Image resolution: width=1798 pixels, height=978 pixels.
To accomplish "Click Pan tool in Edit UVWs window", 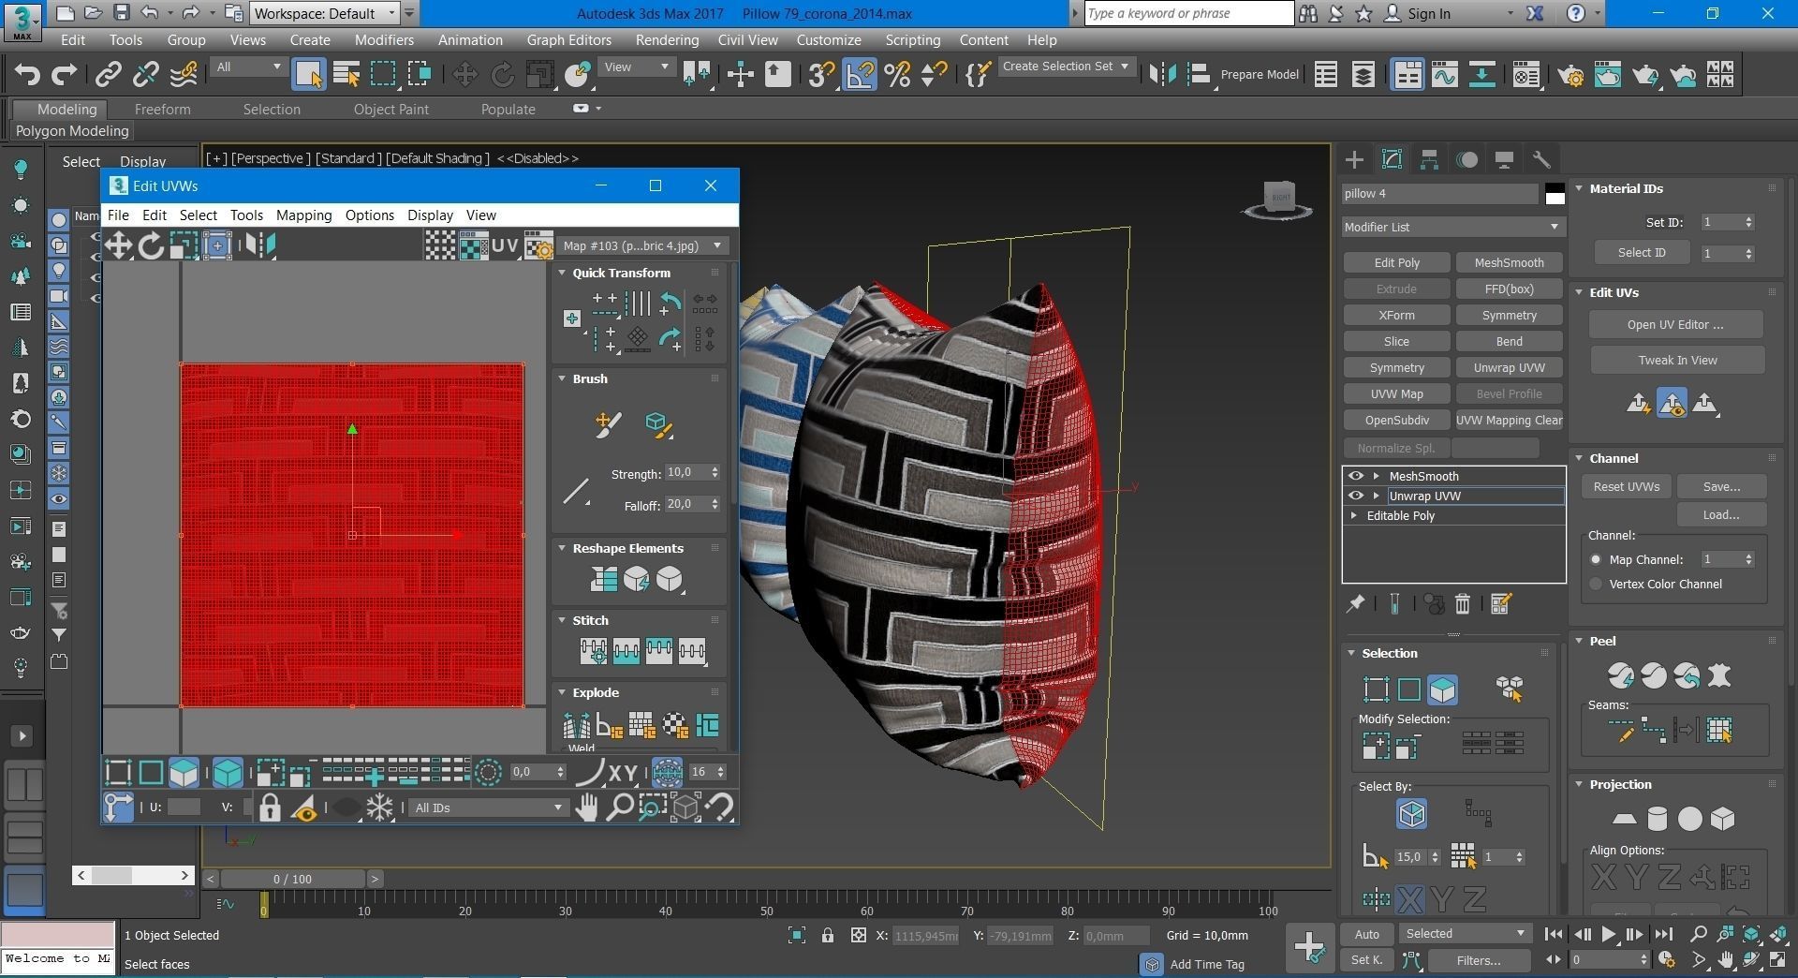I will (587, 808).
